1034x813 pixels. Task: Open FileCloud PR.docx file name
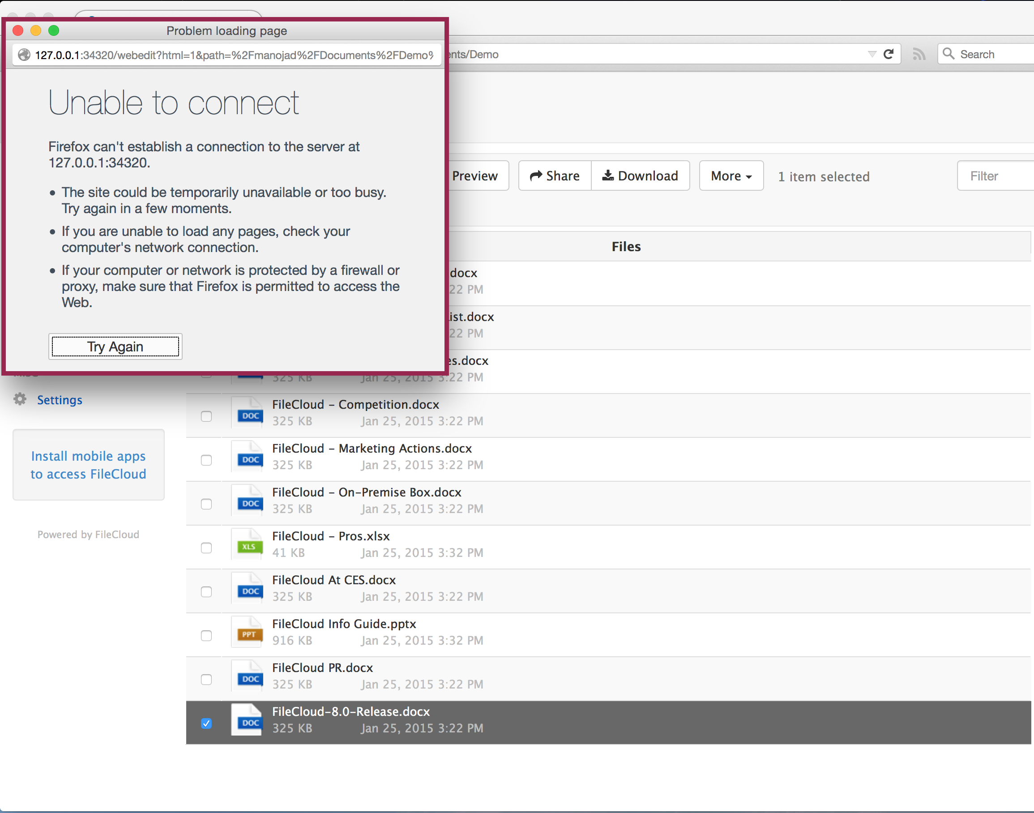click(x=323, y=668)
